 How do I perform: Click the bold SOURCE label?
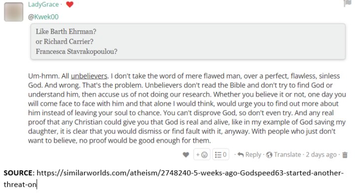point(18,173)
